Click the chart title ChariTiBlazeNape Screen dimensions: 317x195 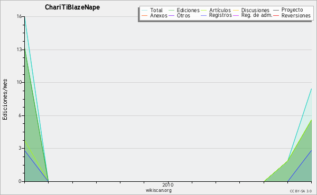[72, 7]
